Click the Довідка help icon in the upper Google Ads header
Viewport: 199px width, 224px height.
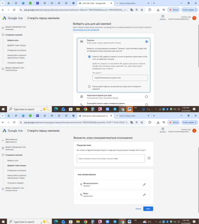163,17
